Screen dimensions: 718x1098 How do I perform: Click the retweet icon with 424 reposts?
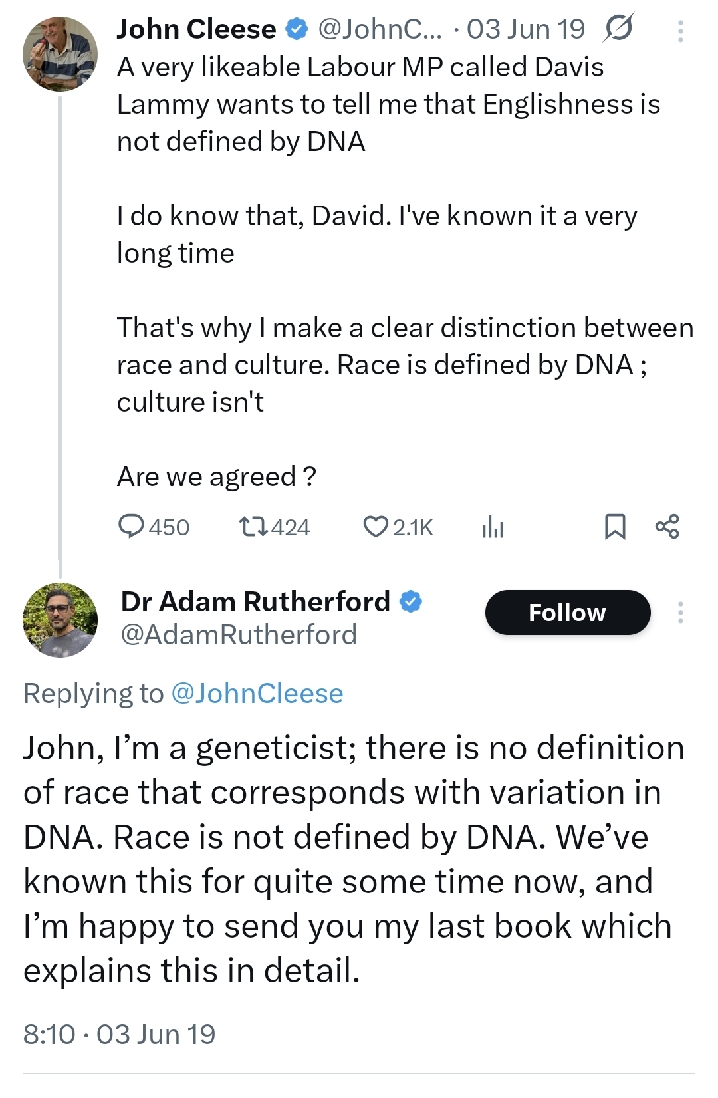[253, 527]
